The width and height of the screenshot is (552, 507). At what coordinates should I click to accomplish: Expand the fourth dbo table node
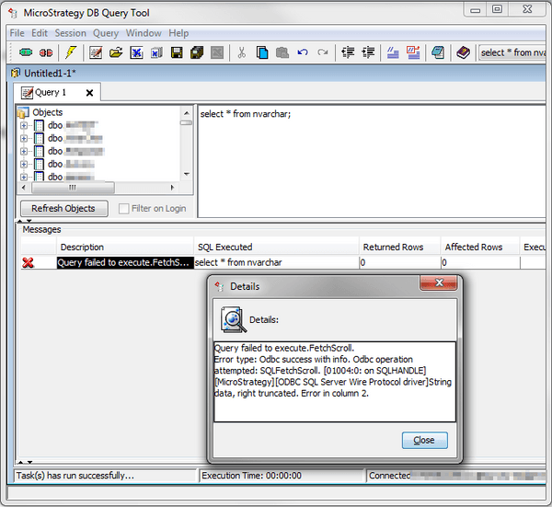(x=24, y=164)
